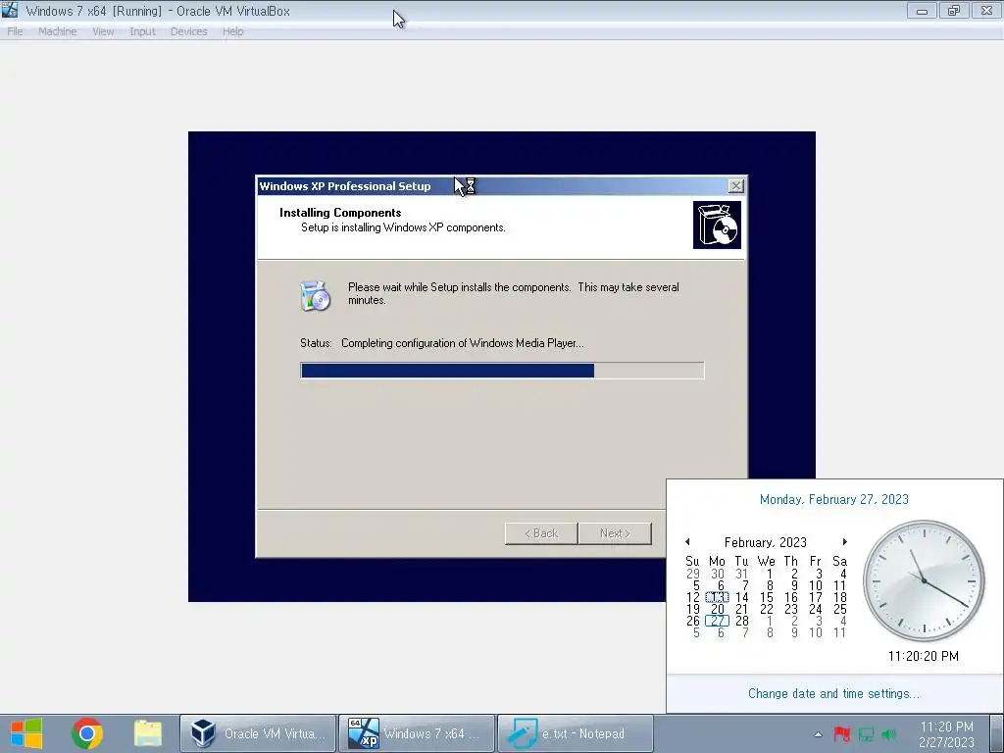
Task: Open the Windows Start button
Action: coord(26,733)
